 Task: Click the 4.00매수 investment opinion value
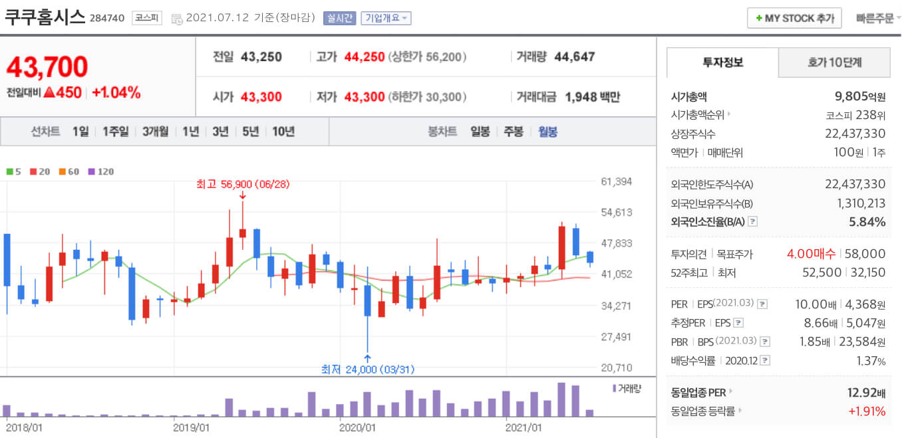[810, 254]
